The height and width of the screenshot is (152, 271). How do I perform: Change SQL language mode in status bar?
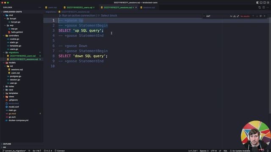click(225, 151)
